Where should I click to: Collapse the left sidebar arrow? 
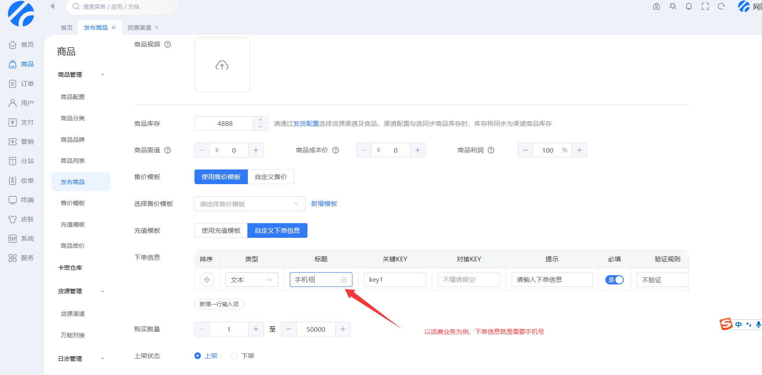point(53,6)
